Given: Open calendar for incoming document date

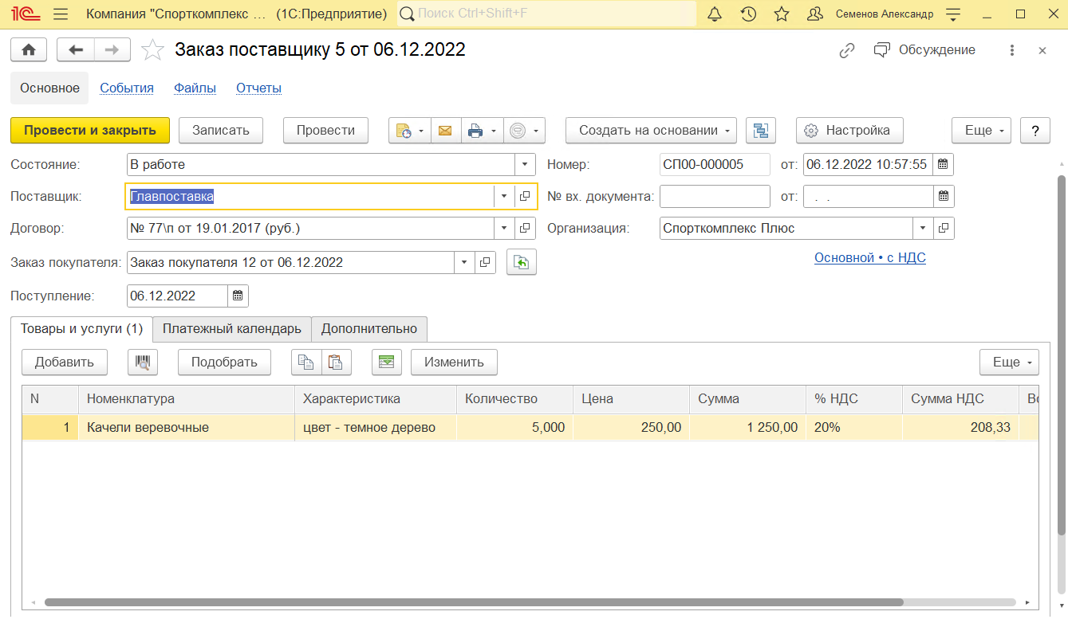Looking at the screenshot, I should (943, 196).
